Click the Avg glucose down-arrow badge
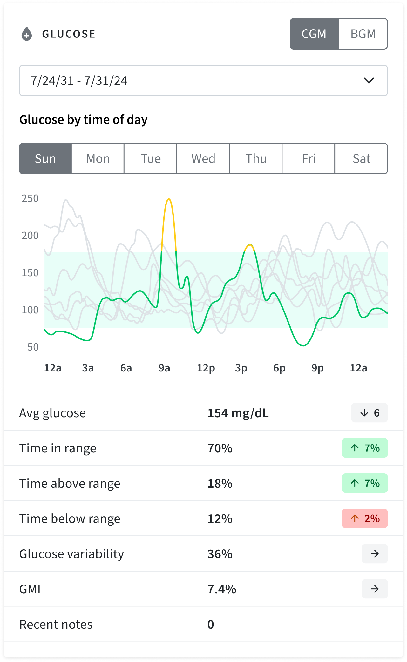 (369, 413)
